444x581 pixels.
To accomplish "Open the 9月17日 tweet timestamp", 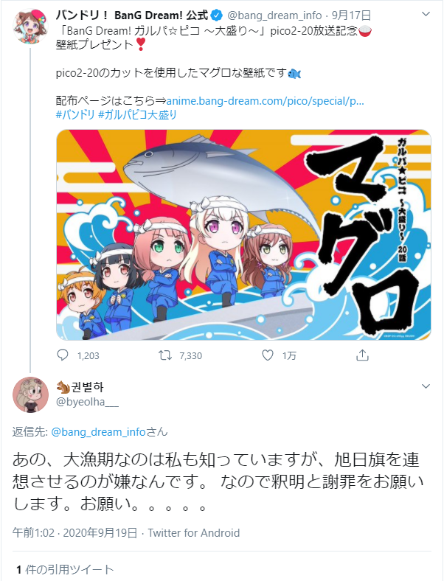I will point(351,15).
